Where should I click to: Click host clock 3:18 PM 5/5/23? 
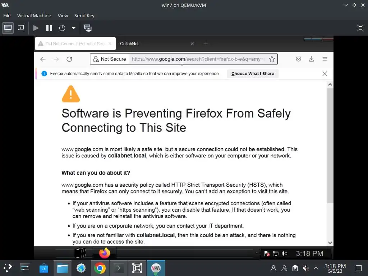(335, 268)
